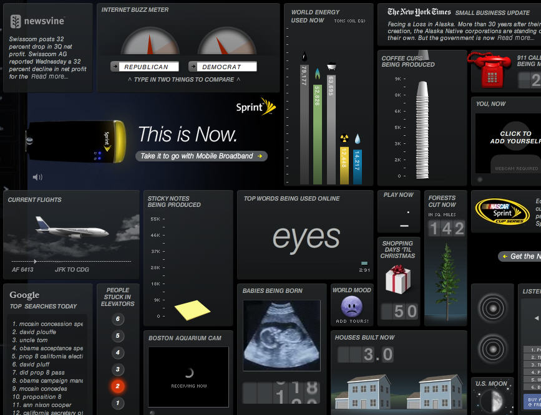The height and width of the screenshot is (415, 541).
Task: Click arrow beside the Democrat field
Action: point(193,67)
